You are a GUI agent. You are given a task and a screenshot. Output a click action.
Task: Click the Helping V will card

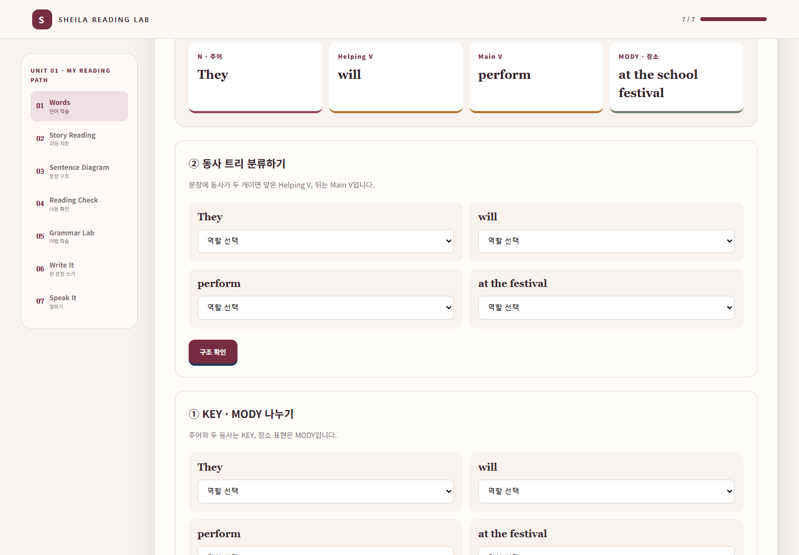tap(396, 78)
